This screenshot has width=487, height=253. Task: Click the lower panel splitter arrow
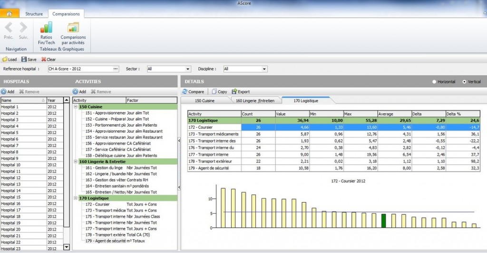(x=179, y=187)
